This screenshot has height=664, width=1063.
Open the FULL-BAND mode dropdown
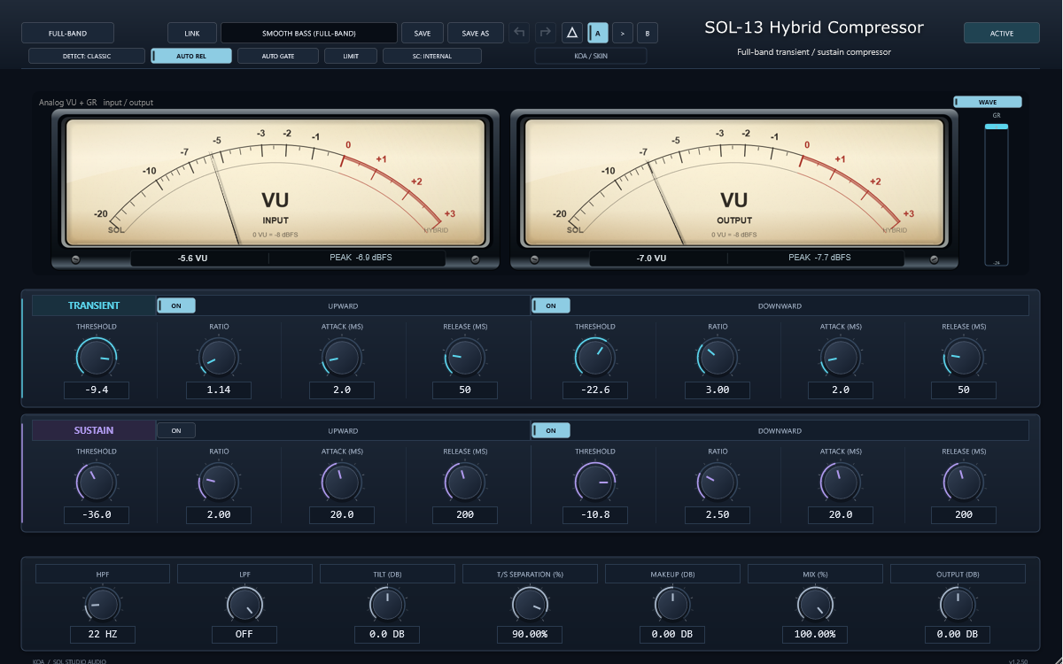tap(67, 34)
